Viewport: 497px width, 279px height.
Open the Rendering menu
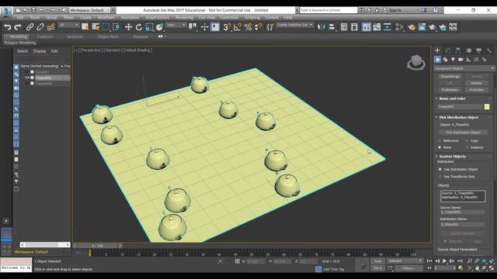pos(184,17)
